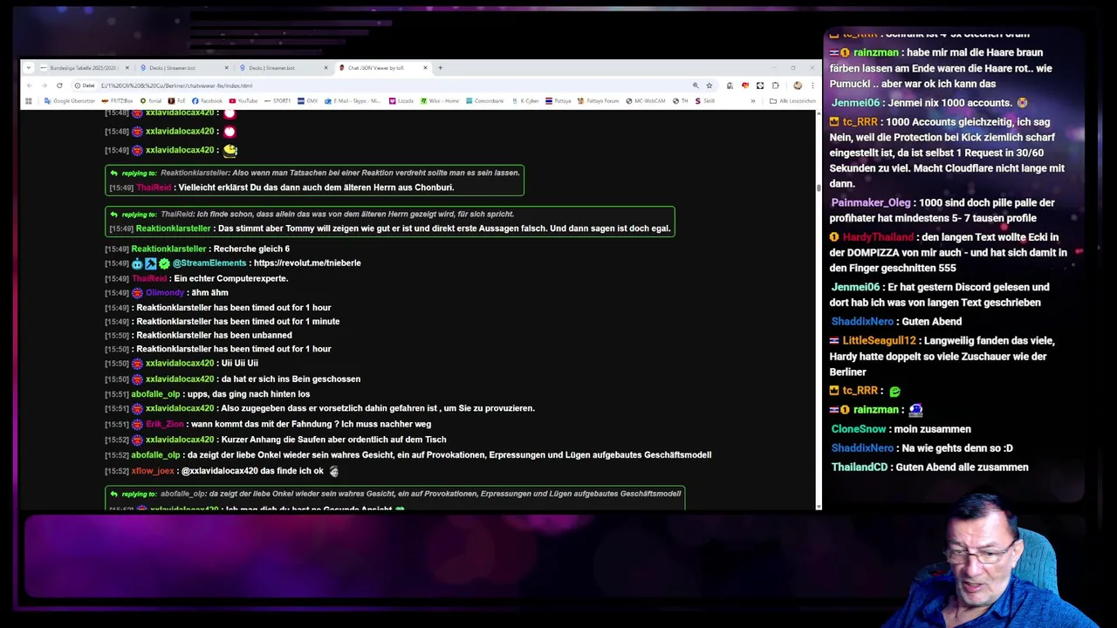The width and height of the screenshot is (1117, 628).
Task: Go back in browser history
Action: click(x=29, y=85)
